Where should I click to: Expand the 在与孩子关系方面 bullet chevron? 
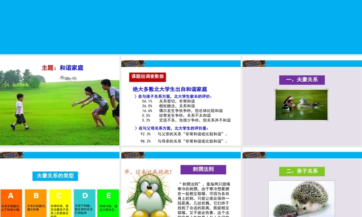click(x=135, y=97)
